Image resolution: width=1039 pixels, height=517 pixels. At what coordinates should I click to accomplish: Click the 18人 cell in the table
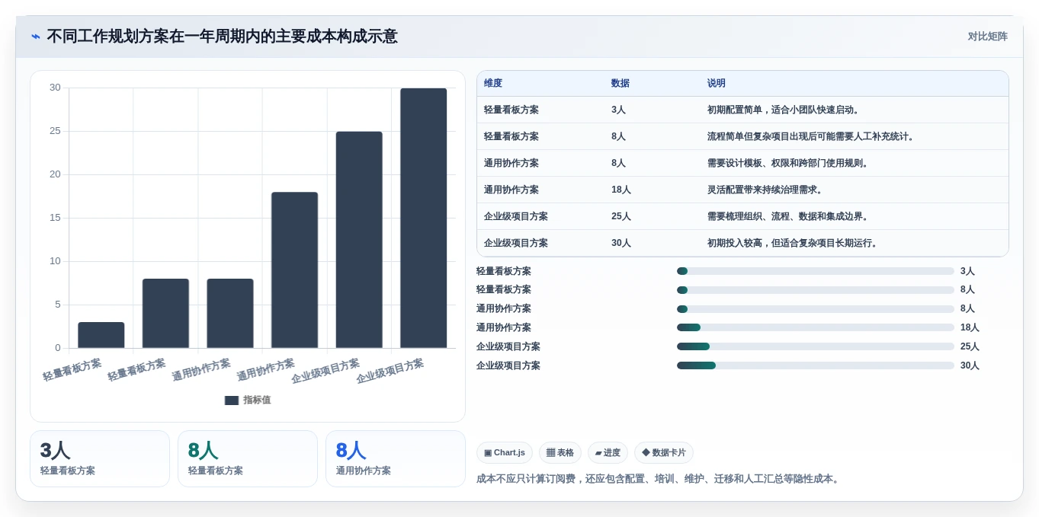pyautogui.click(x=621, y=190)
